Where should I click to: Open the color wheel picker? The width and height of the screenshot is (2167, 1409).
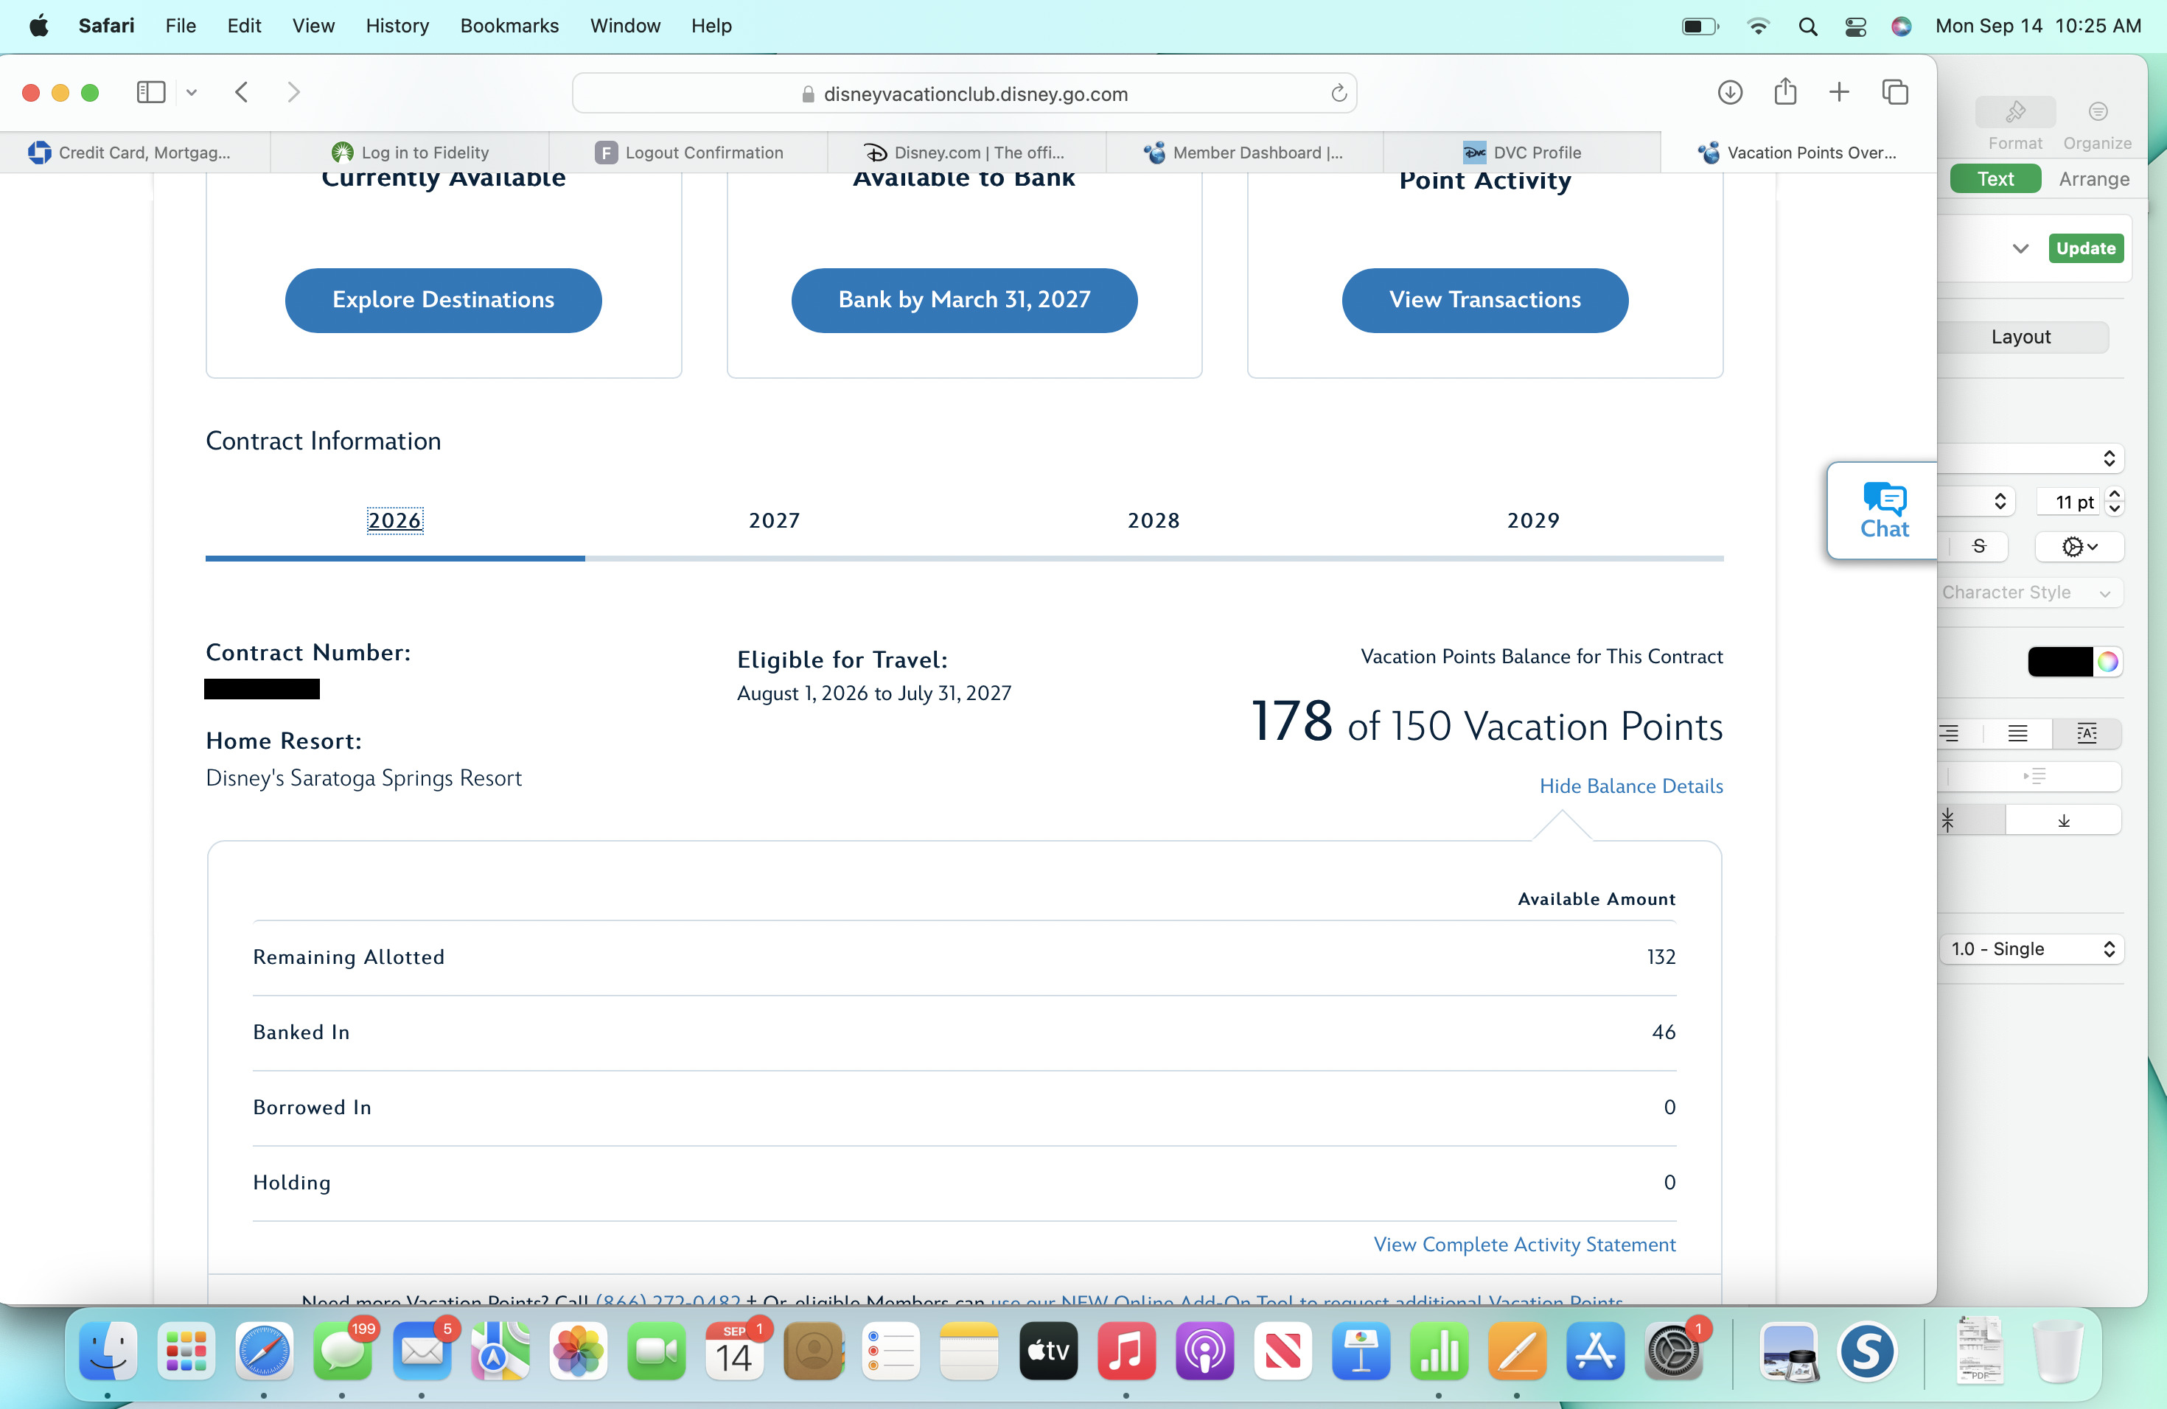(2108, 662)
